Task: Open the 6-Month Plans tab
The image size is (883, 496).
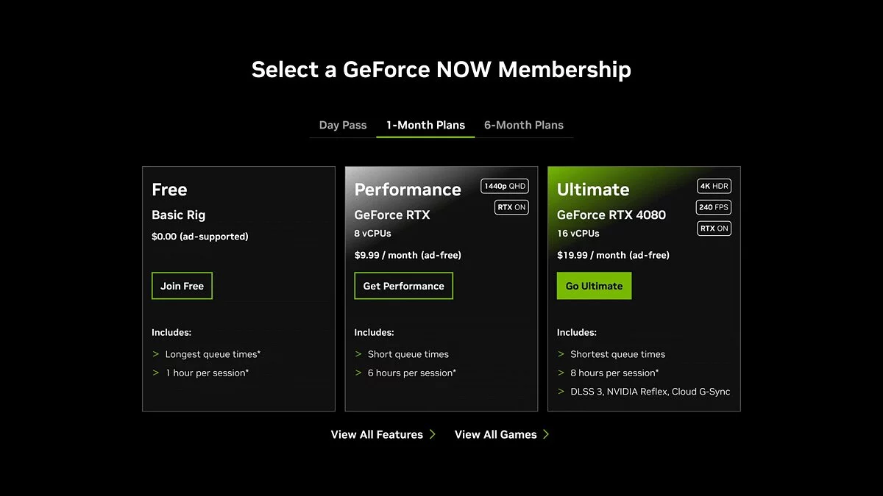Action: tap(524, 125)
